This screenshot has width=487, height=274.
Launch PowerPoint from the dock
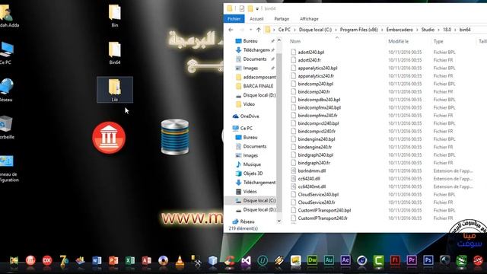(113, 260)
